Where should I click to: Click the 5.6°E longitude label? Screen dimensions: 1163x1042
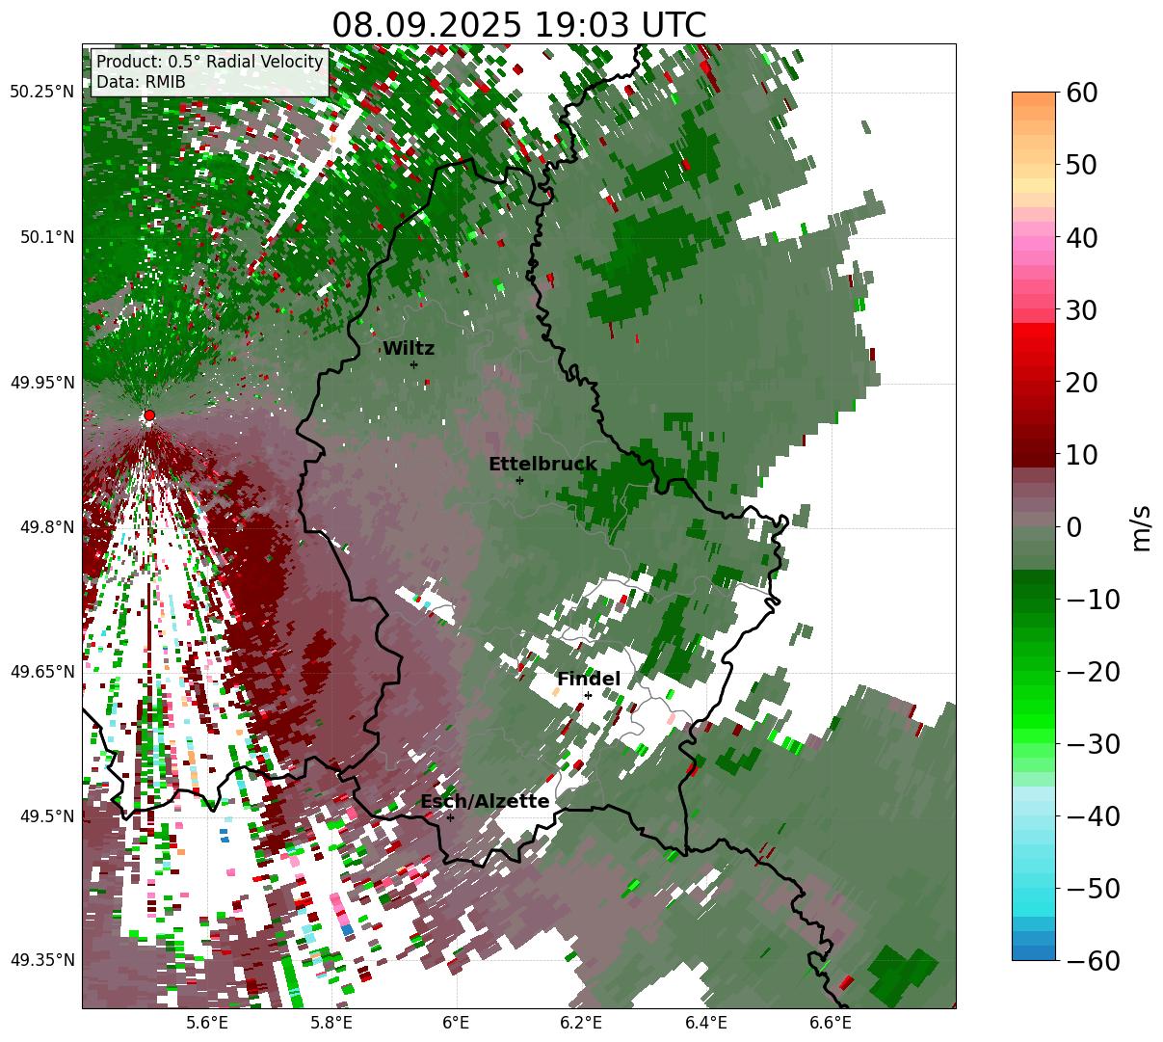(x=207, y=1023)
